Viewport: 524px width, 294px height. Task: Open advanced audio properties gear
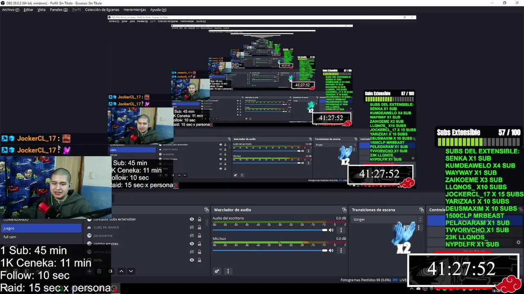tap(217, 271)
